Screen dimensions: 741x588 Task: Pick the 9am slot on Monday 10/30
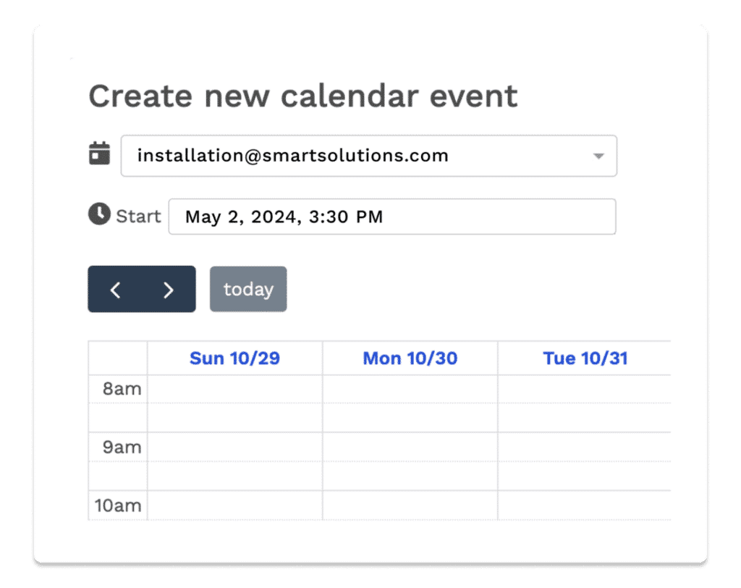(x=410, y=447)
